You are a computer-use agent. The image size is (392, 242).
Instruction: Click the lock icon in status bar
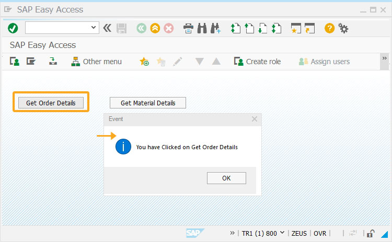(x=370, y=234)
